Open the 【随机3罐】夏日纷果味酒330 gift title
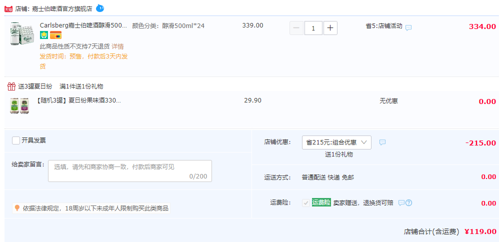Screen dimensions: 499x242 [x=79, y=100]
